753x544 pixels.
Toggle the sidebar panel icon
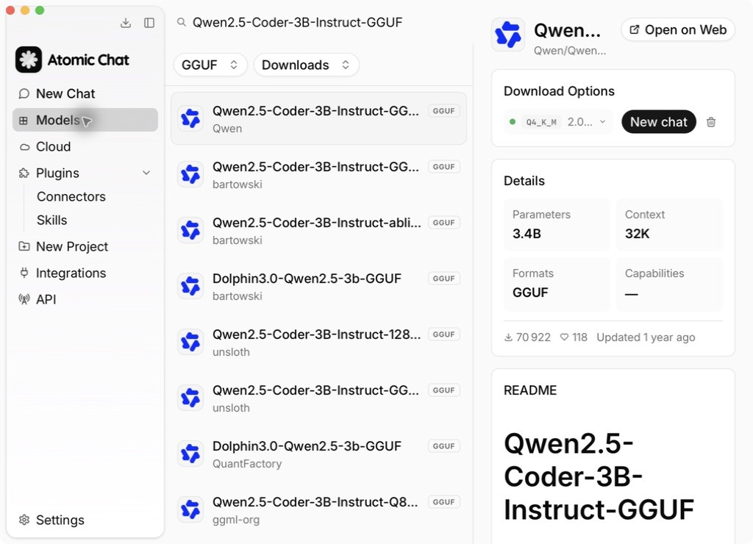click(149, 23)
